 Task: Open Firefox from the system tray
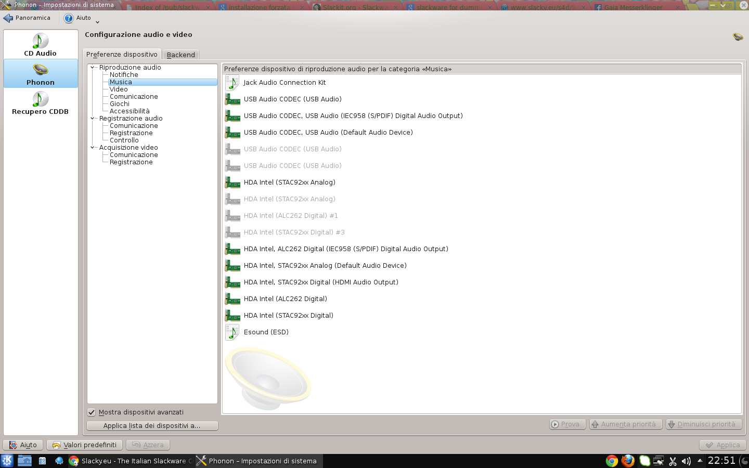[628, 461]
